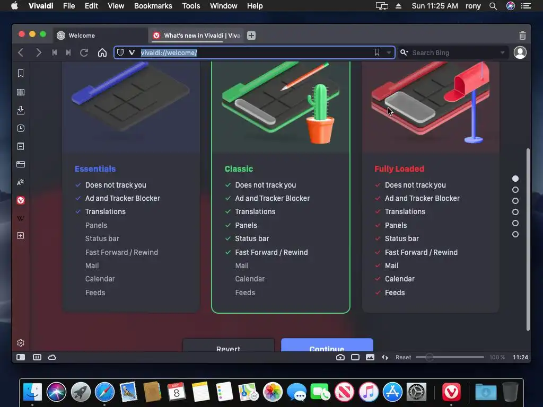The image size is (543, 407).
Task: Open the Tools menu
Action: point(191,6)
